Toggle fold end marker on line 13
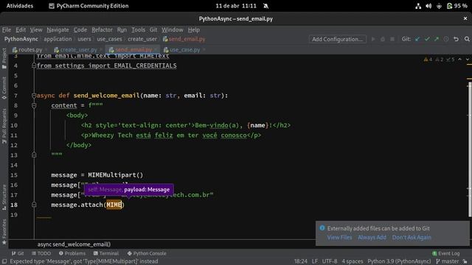Screen dimensions: 472x265 [x=34, y=155]
